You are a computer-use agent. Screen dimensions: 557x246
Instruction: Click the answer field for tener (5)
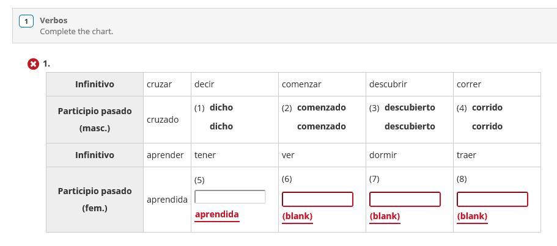point(230,197)
